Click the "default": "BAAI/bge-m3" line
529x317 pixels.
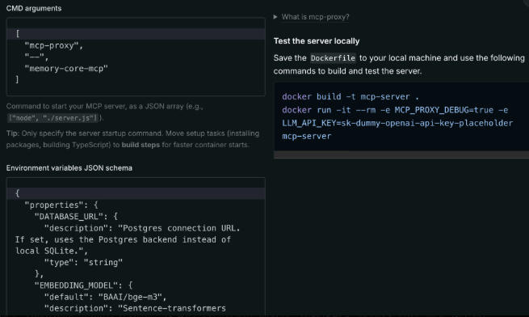105,297
